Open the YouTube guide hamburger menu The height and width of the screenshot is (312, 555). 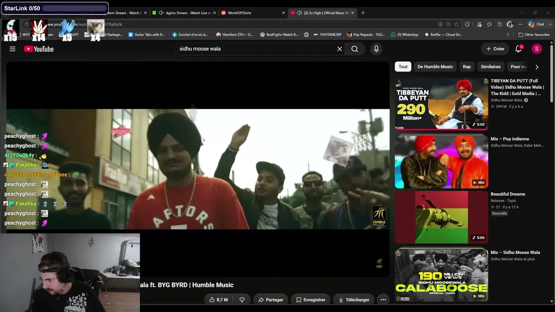[13, 49]
